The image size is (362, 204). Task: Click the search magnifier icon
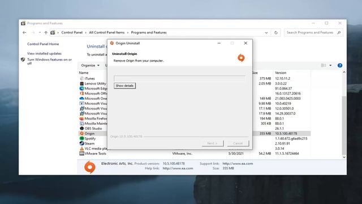(339, 33)
